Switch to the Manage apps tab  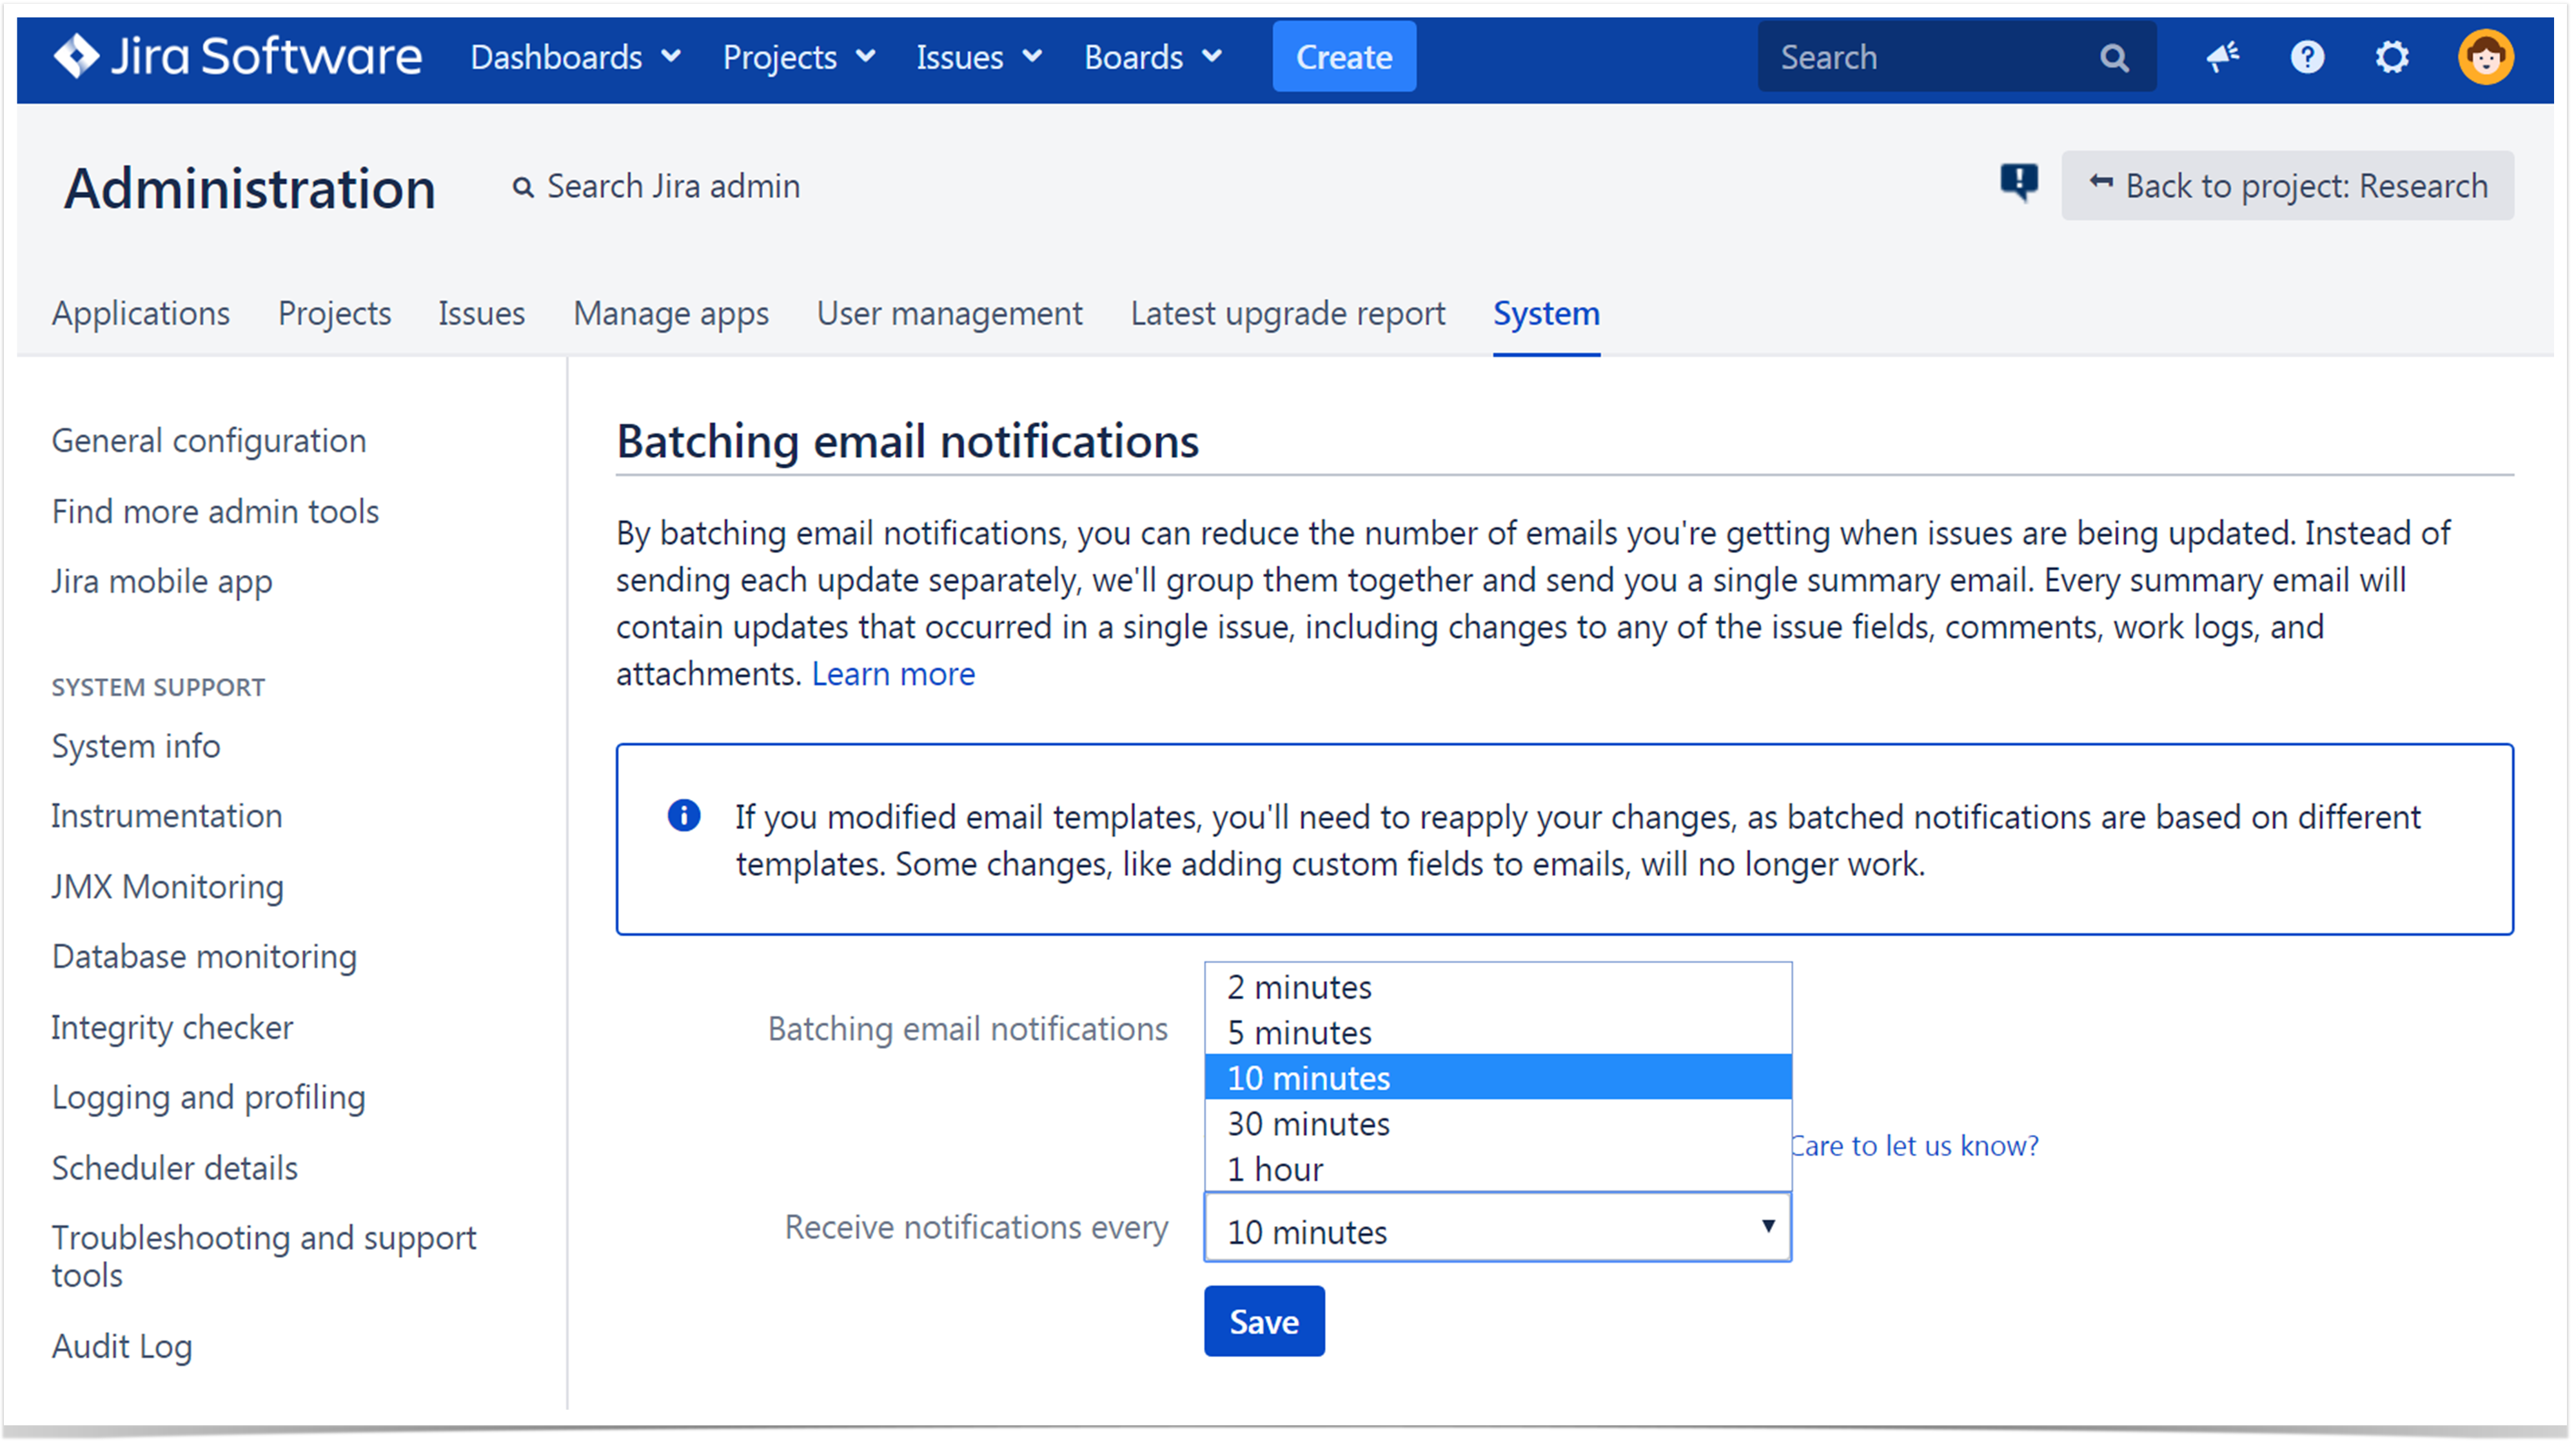(x=671, y=313)
